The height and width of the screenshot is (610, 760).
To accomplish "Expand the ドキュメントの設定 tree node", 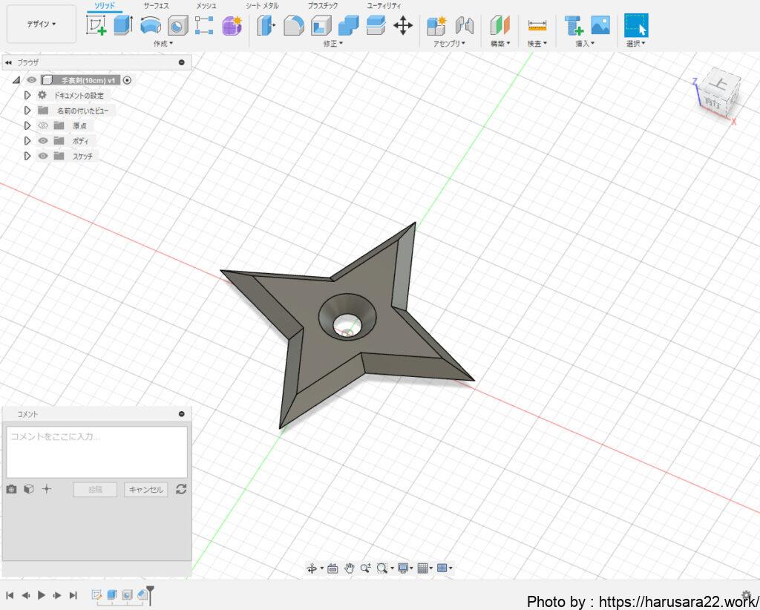I will pos(27,95).
